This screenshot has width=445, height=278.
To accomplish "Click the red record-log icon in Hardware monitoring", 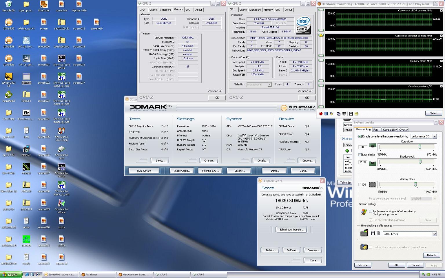I will [321, 114].
